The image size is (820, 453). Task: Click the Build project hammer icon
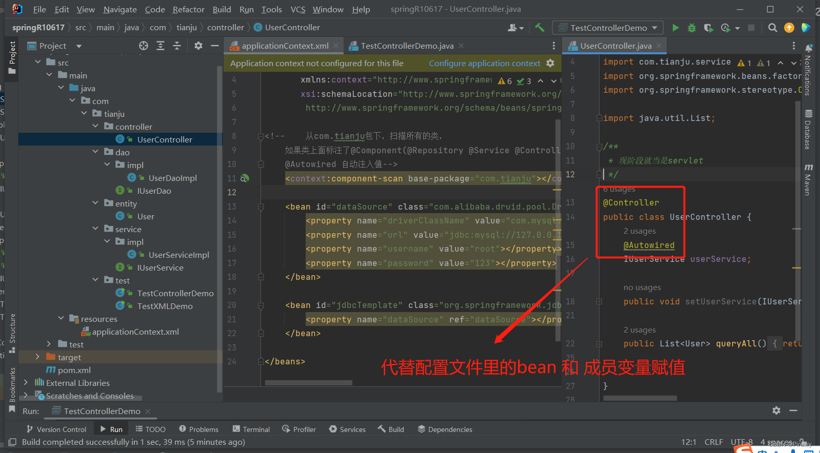tap(539, 28)
